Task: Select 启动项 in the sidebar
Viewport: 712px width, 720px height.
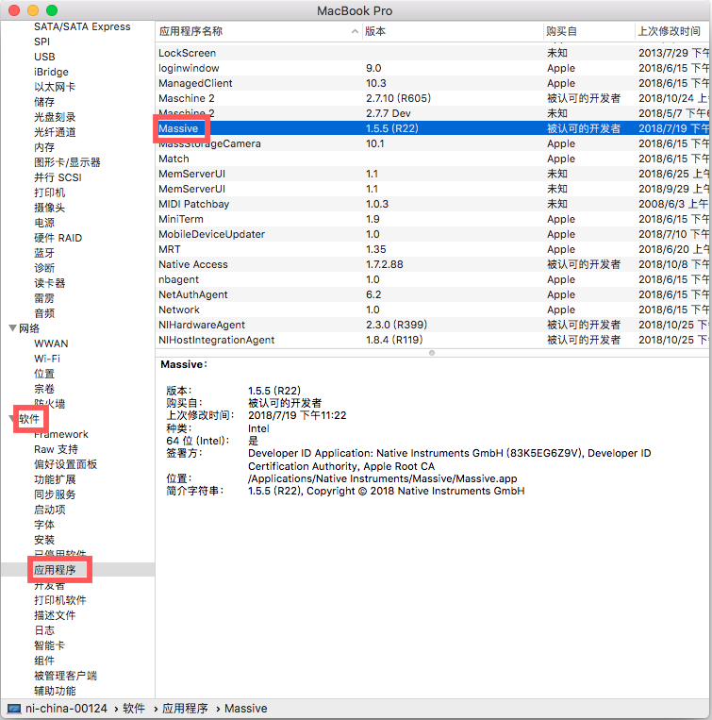Action: click(50, 510)
